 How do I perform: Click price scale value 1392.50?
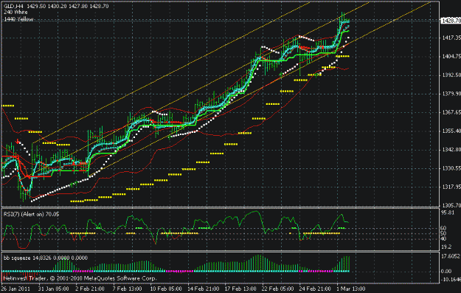click(x=451, y=75)
